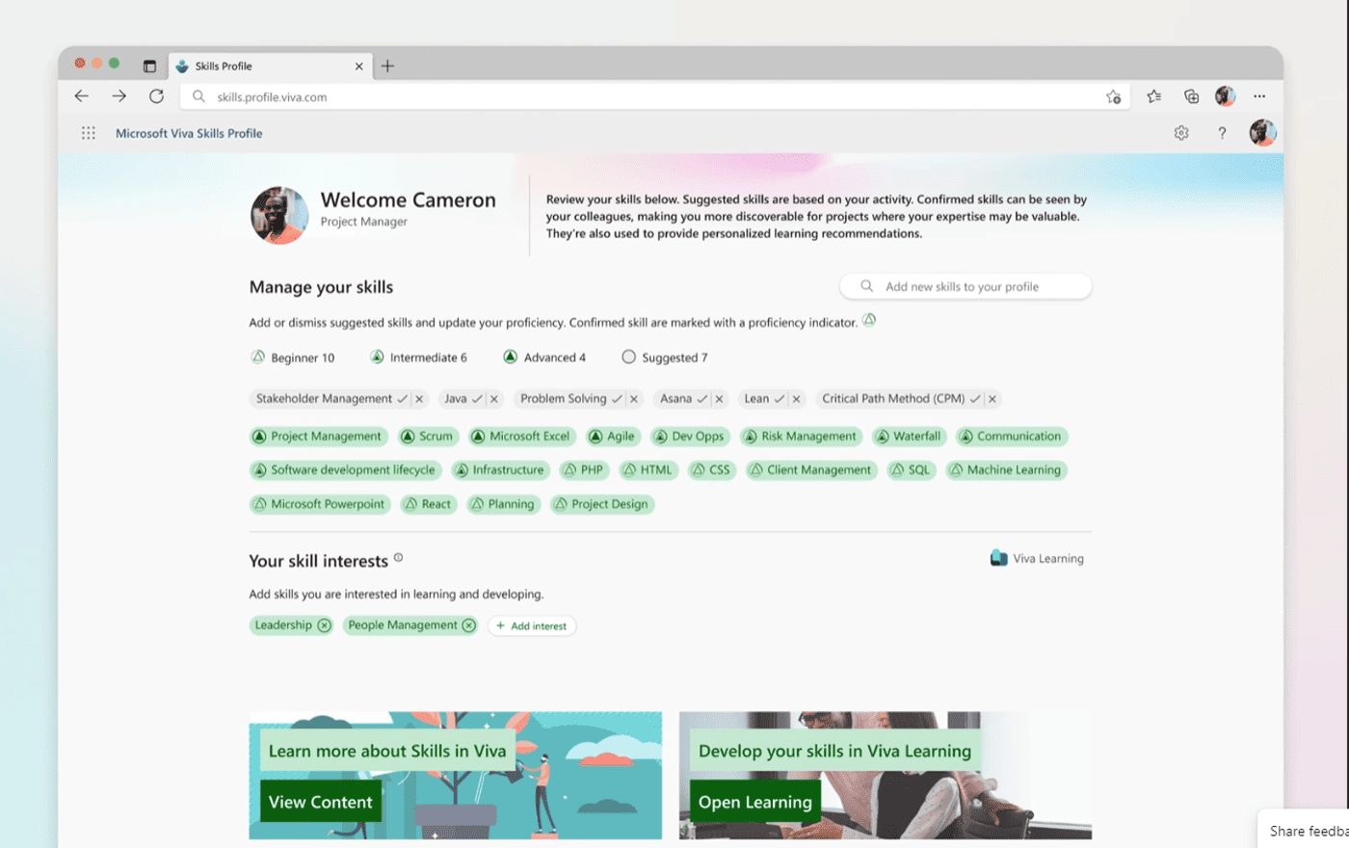Confirm the Lean suggested skill
This screenshot has height=848, width=1349.
click(780, 399)
